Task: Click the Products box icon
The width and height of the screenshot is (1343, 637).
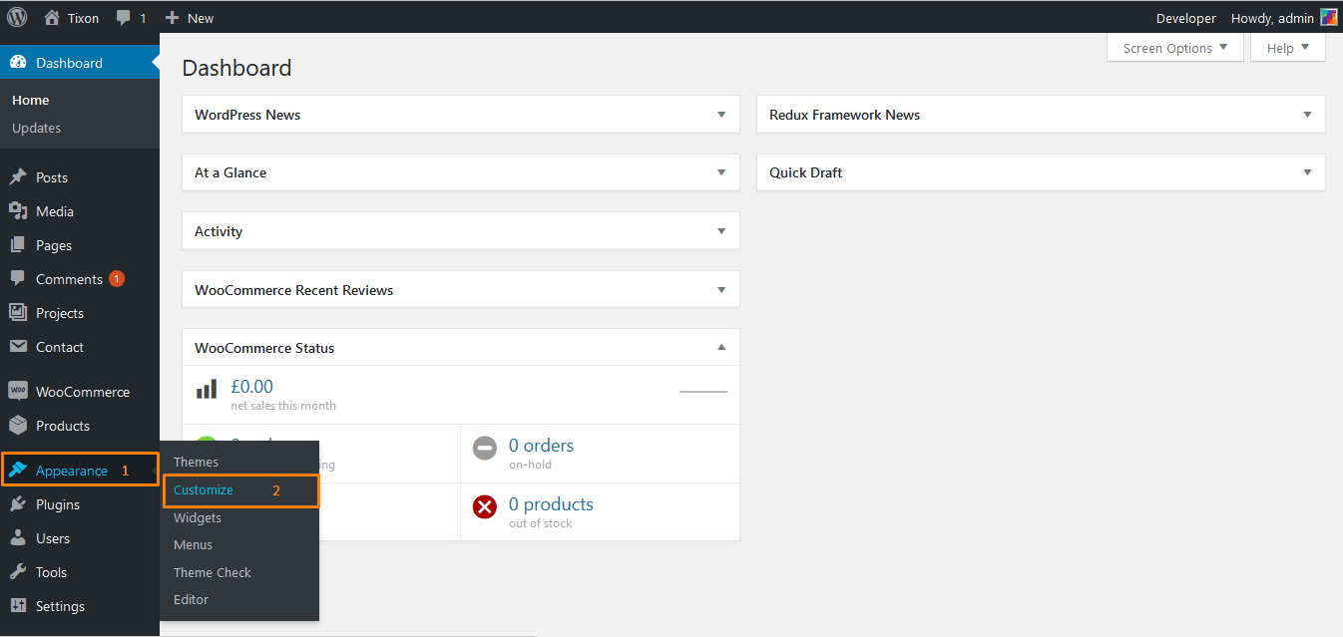Action: (x=18, y=425)
